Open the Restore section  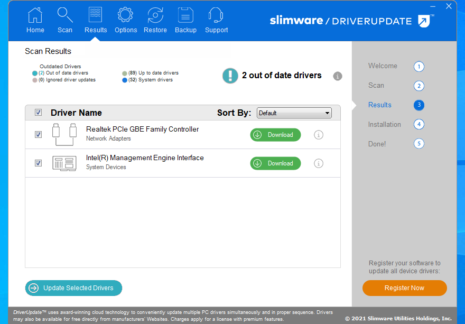pos(155,20)
